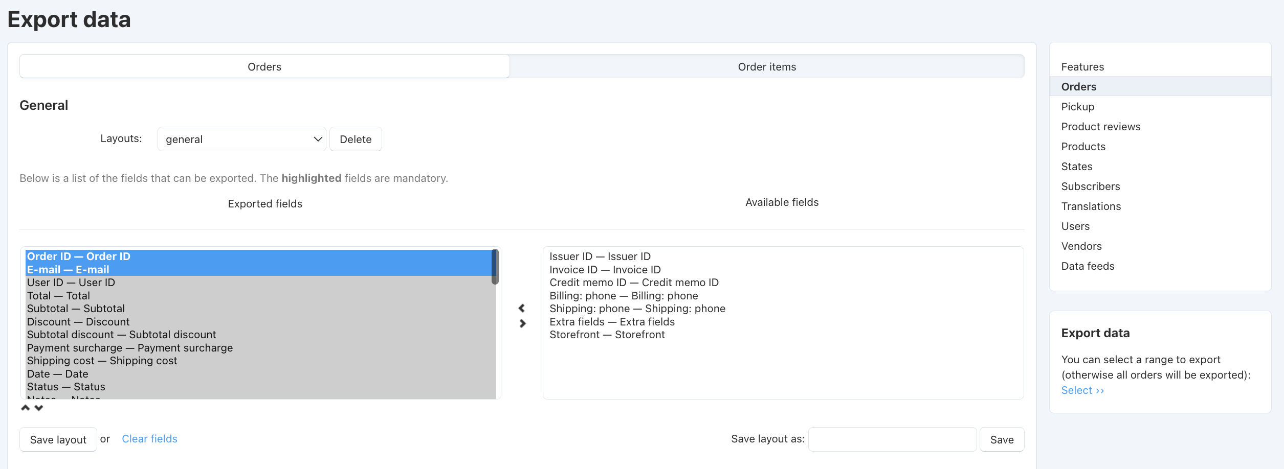Screen dimensions: 1284x469
Task: Select Storefront in available fields
Action: tap(783, 335)
